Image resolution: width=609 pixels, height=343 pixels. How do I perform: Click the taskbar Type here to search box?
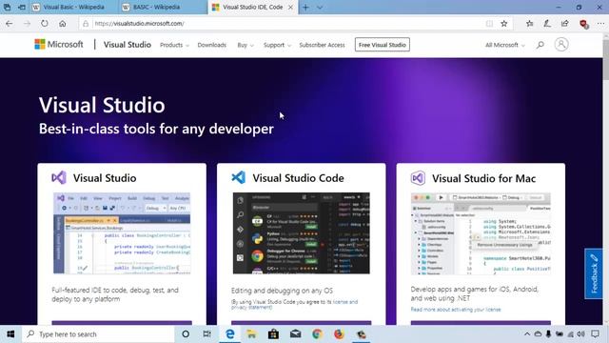(x=98, y=334)
